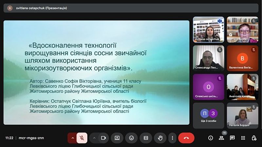
Task: Show the participants list icon
Action: [x=221, y=138]
